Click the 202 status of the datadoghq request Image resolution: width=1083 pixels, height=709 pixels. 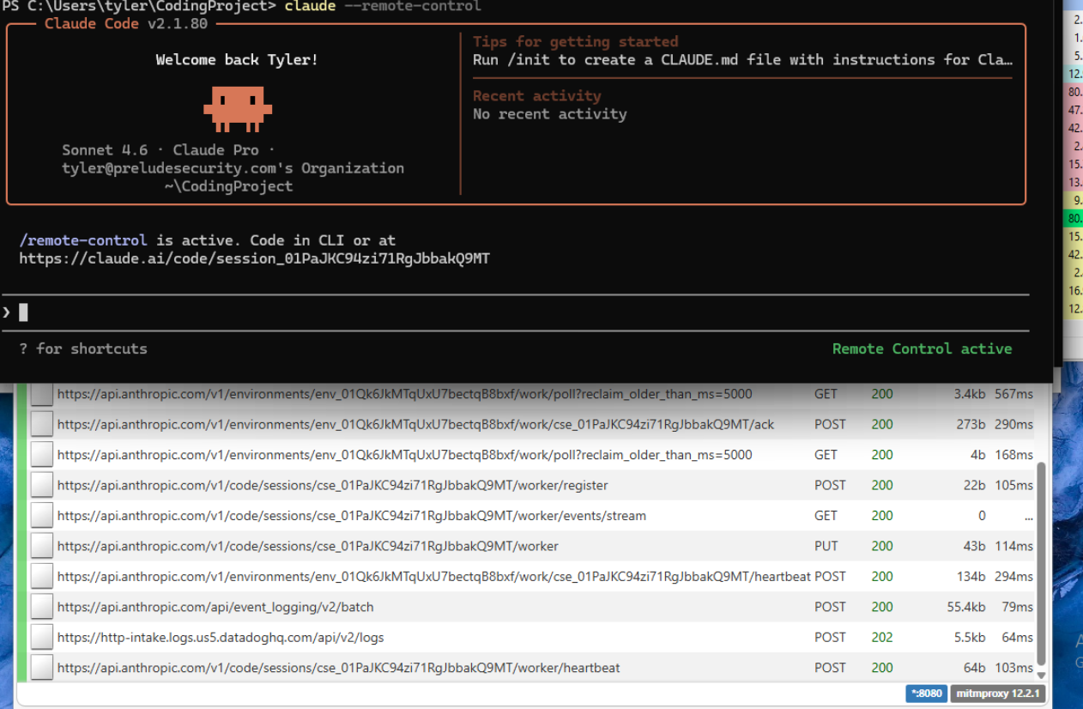(881, 638)
